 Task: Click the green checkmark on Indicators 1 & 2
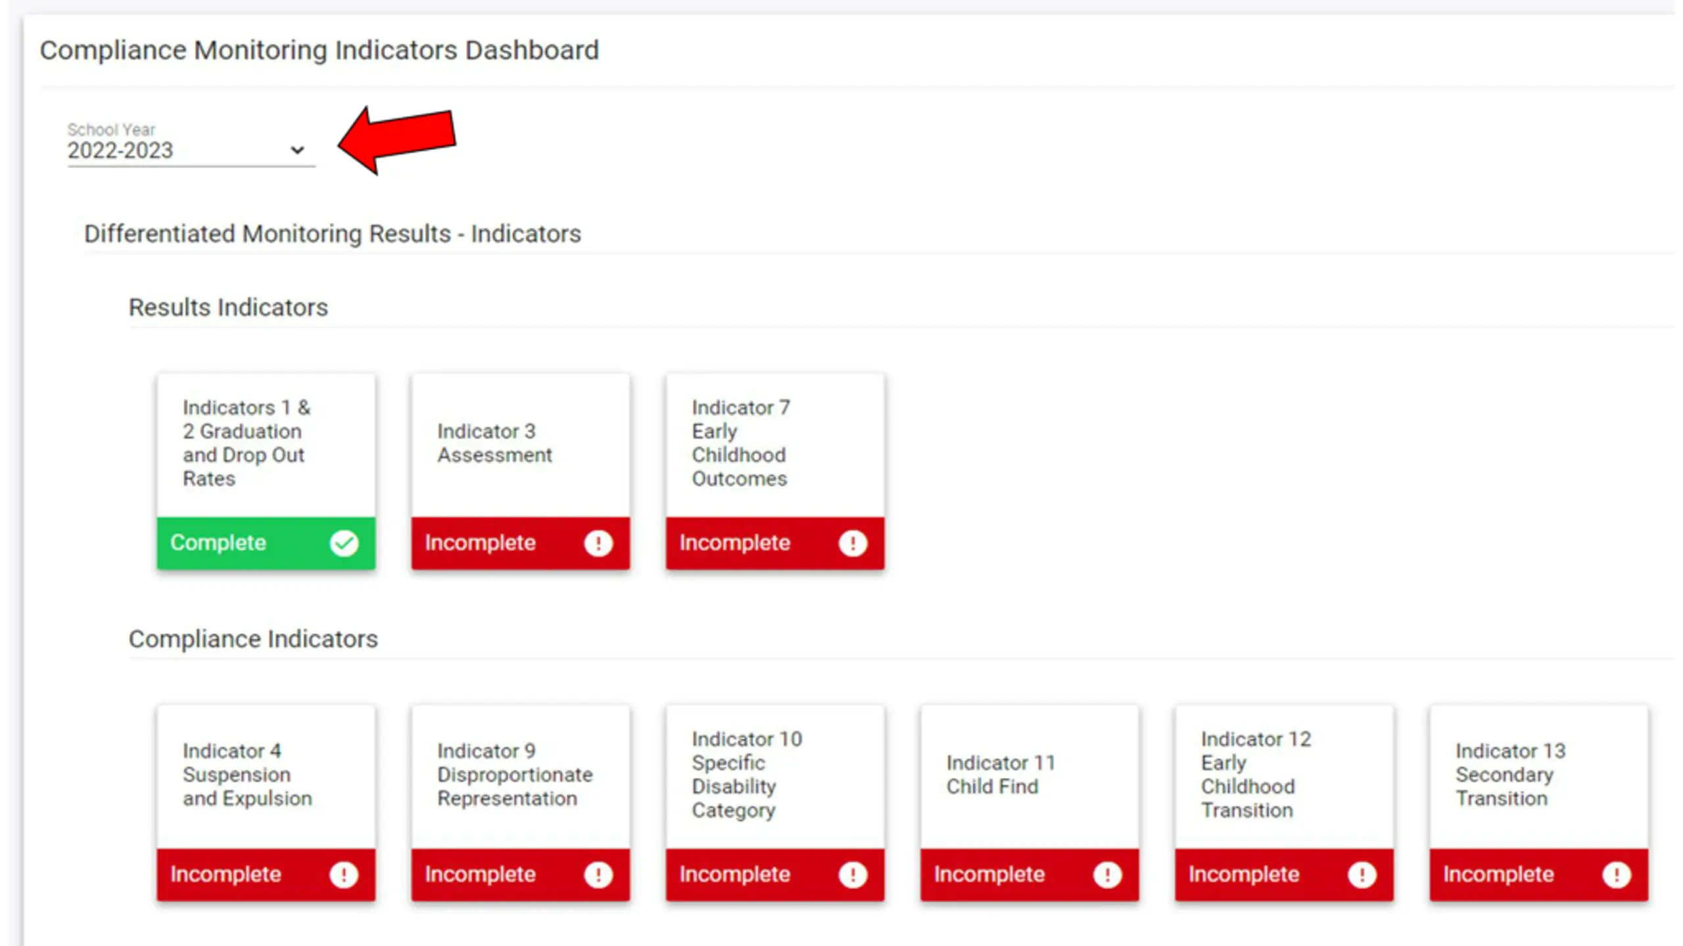[344, 543]
